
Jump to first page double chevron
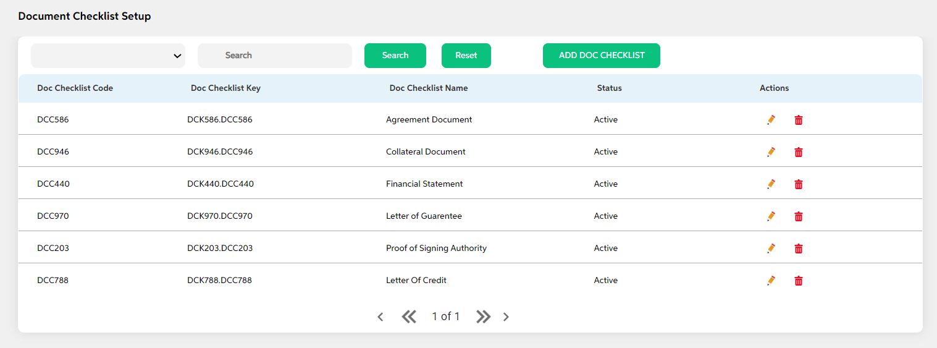tap(409, 317)
